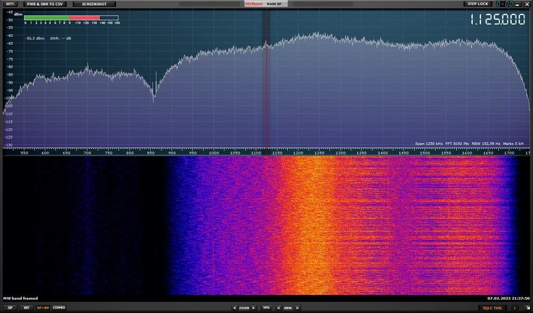
Task: Take a SCREENSHOT of the spectrum
Action: [x=94, y=4]
